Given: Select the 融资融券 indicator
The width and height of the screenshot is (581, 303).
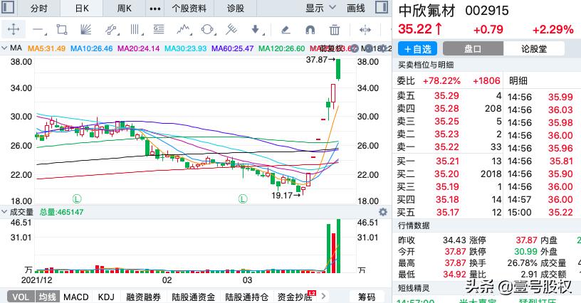Looking at the screenshot, I should [143, 297].
